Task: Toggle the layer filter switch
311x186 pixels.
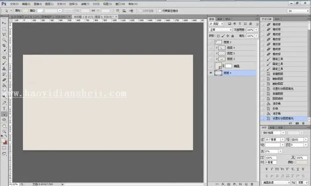Action: pos(257,24)
